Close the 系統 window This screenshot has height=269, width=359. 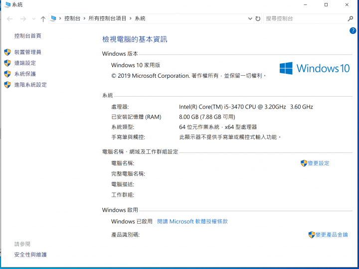347,5
